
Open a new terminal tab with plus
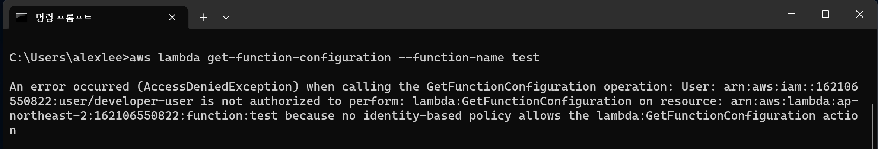pos(203,17)
